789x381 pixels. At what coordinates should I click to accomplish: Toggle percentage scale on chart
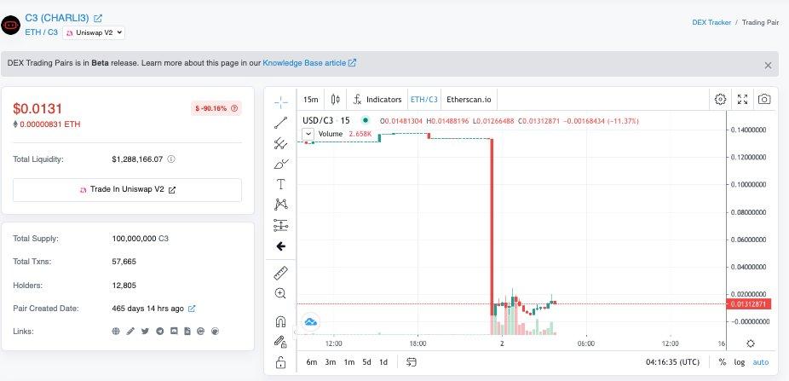click(722, 362)
